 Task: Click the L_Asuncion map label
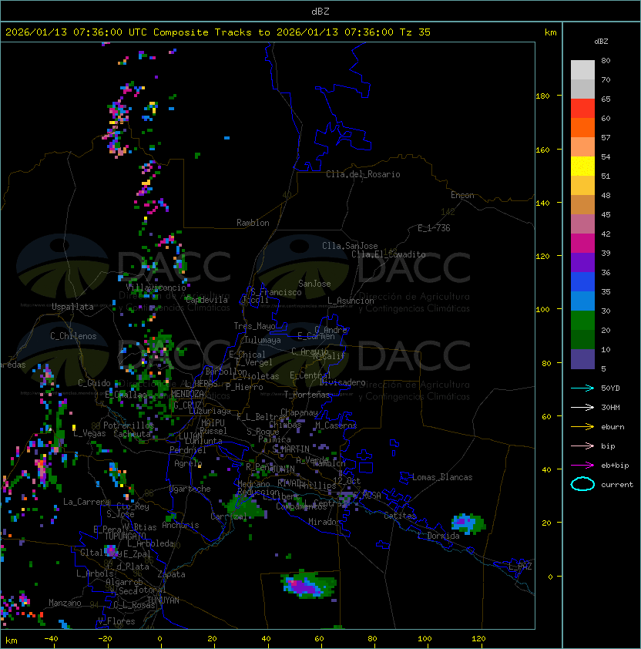pos(351,301)
